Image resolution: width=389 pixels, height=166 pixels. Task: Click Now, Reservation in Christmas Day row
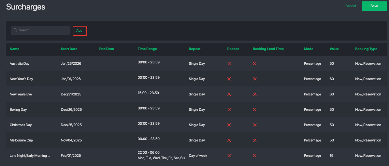coord(368,125)
